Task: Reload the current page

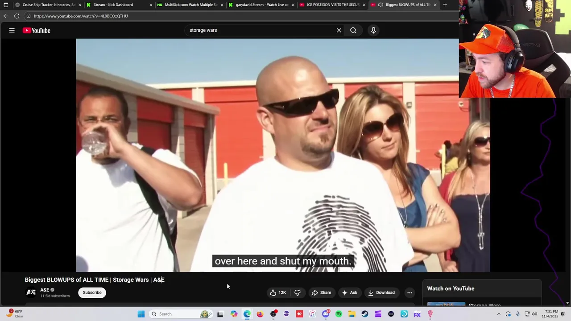Action: [x=17, y=16]
